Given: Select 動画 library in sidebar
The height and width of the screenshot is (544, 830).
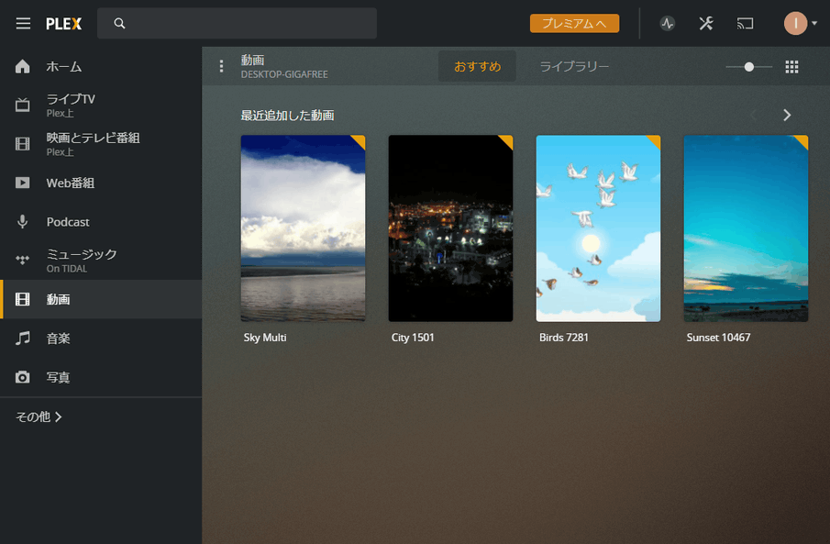Looking at the screenshot, I should click(101, 299).
